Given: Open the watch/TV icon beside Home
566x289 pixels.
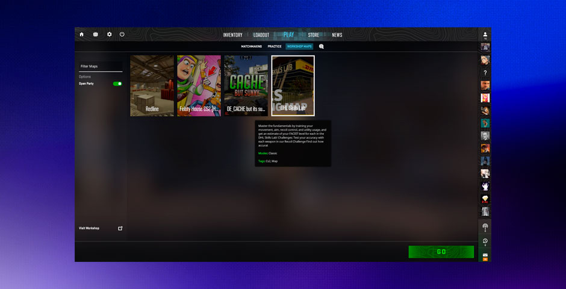Looking at the screenshot, I should click(95, 34).
